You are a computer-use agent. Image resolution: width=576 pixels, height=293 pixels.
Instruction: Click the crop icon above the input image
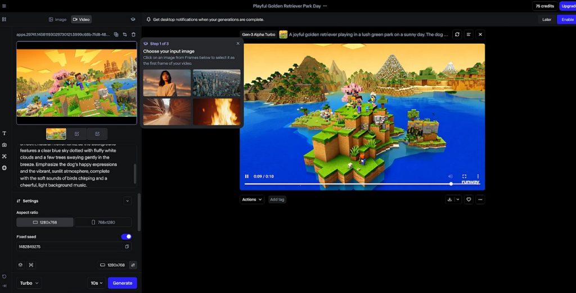[124, 34]
